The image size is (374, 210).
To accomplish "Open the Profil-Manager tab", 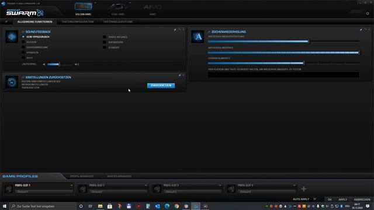I will tap(82, 176).
